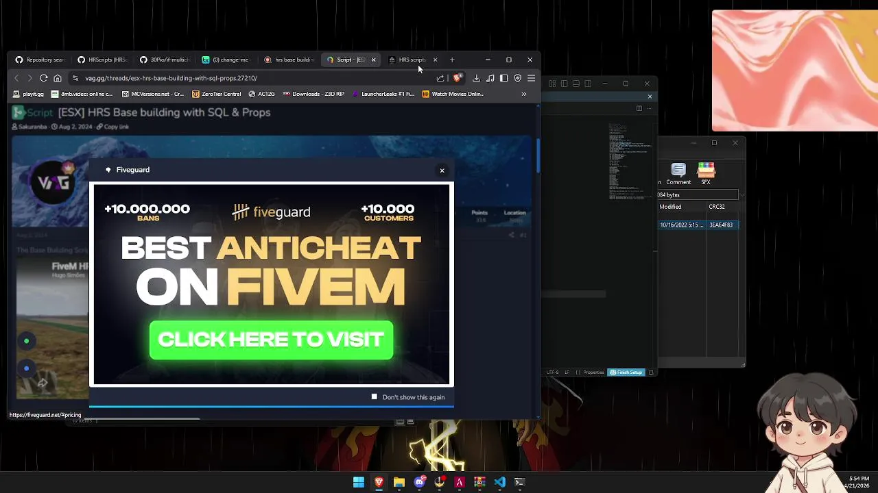
Task: Open the LauncherLeaks bookmark
Action: [383, 94]
